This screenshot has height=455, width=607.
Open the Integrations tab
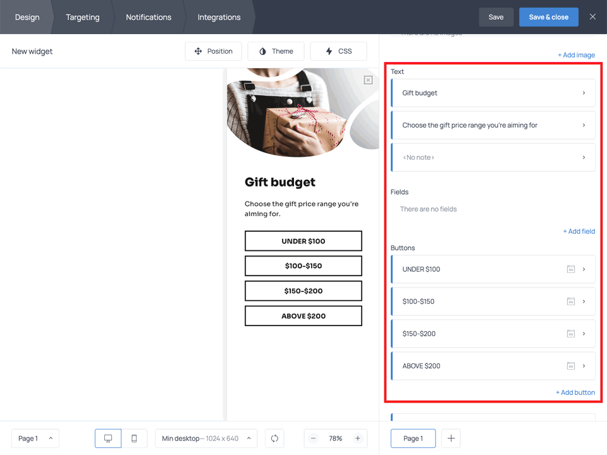pyautogui.click(x=218, y=17)
